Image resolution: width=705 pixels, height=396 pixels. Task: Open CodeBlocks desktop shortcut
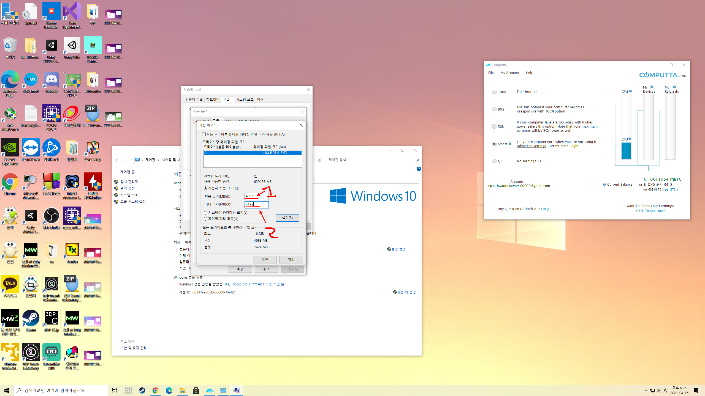click(51, 184)
